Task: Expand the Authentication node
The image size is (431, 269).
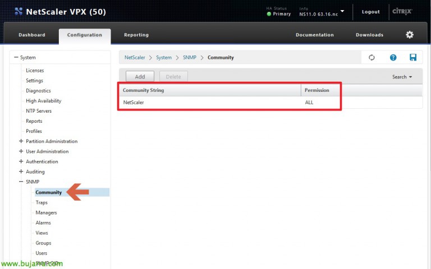Action: click(21, 161)
